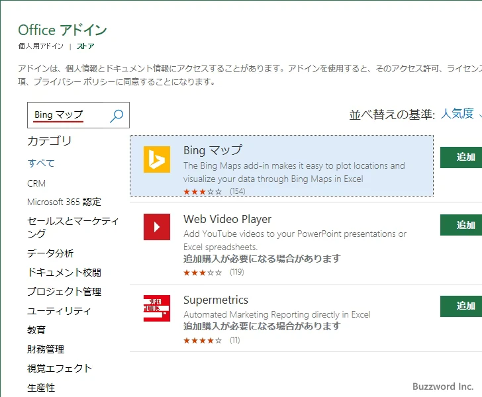Add the Bing マップ add-in
The image size is (482, 397).
[x=461, y=157]
